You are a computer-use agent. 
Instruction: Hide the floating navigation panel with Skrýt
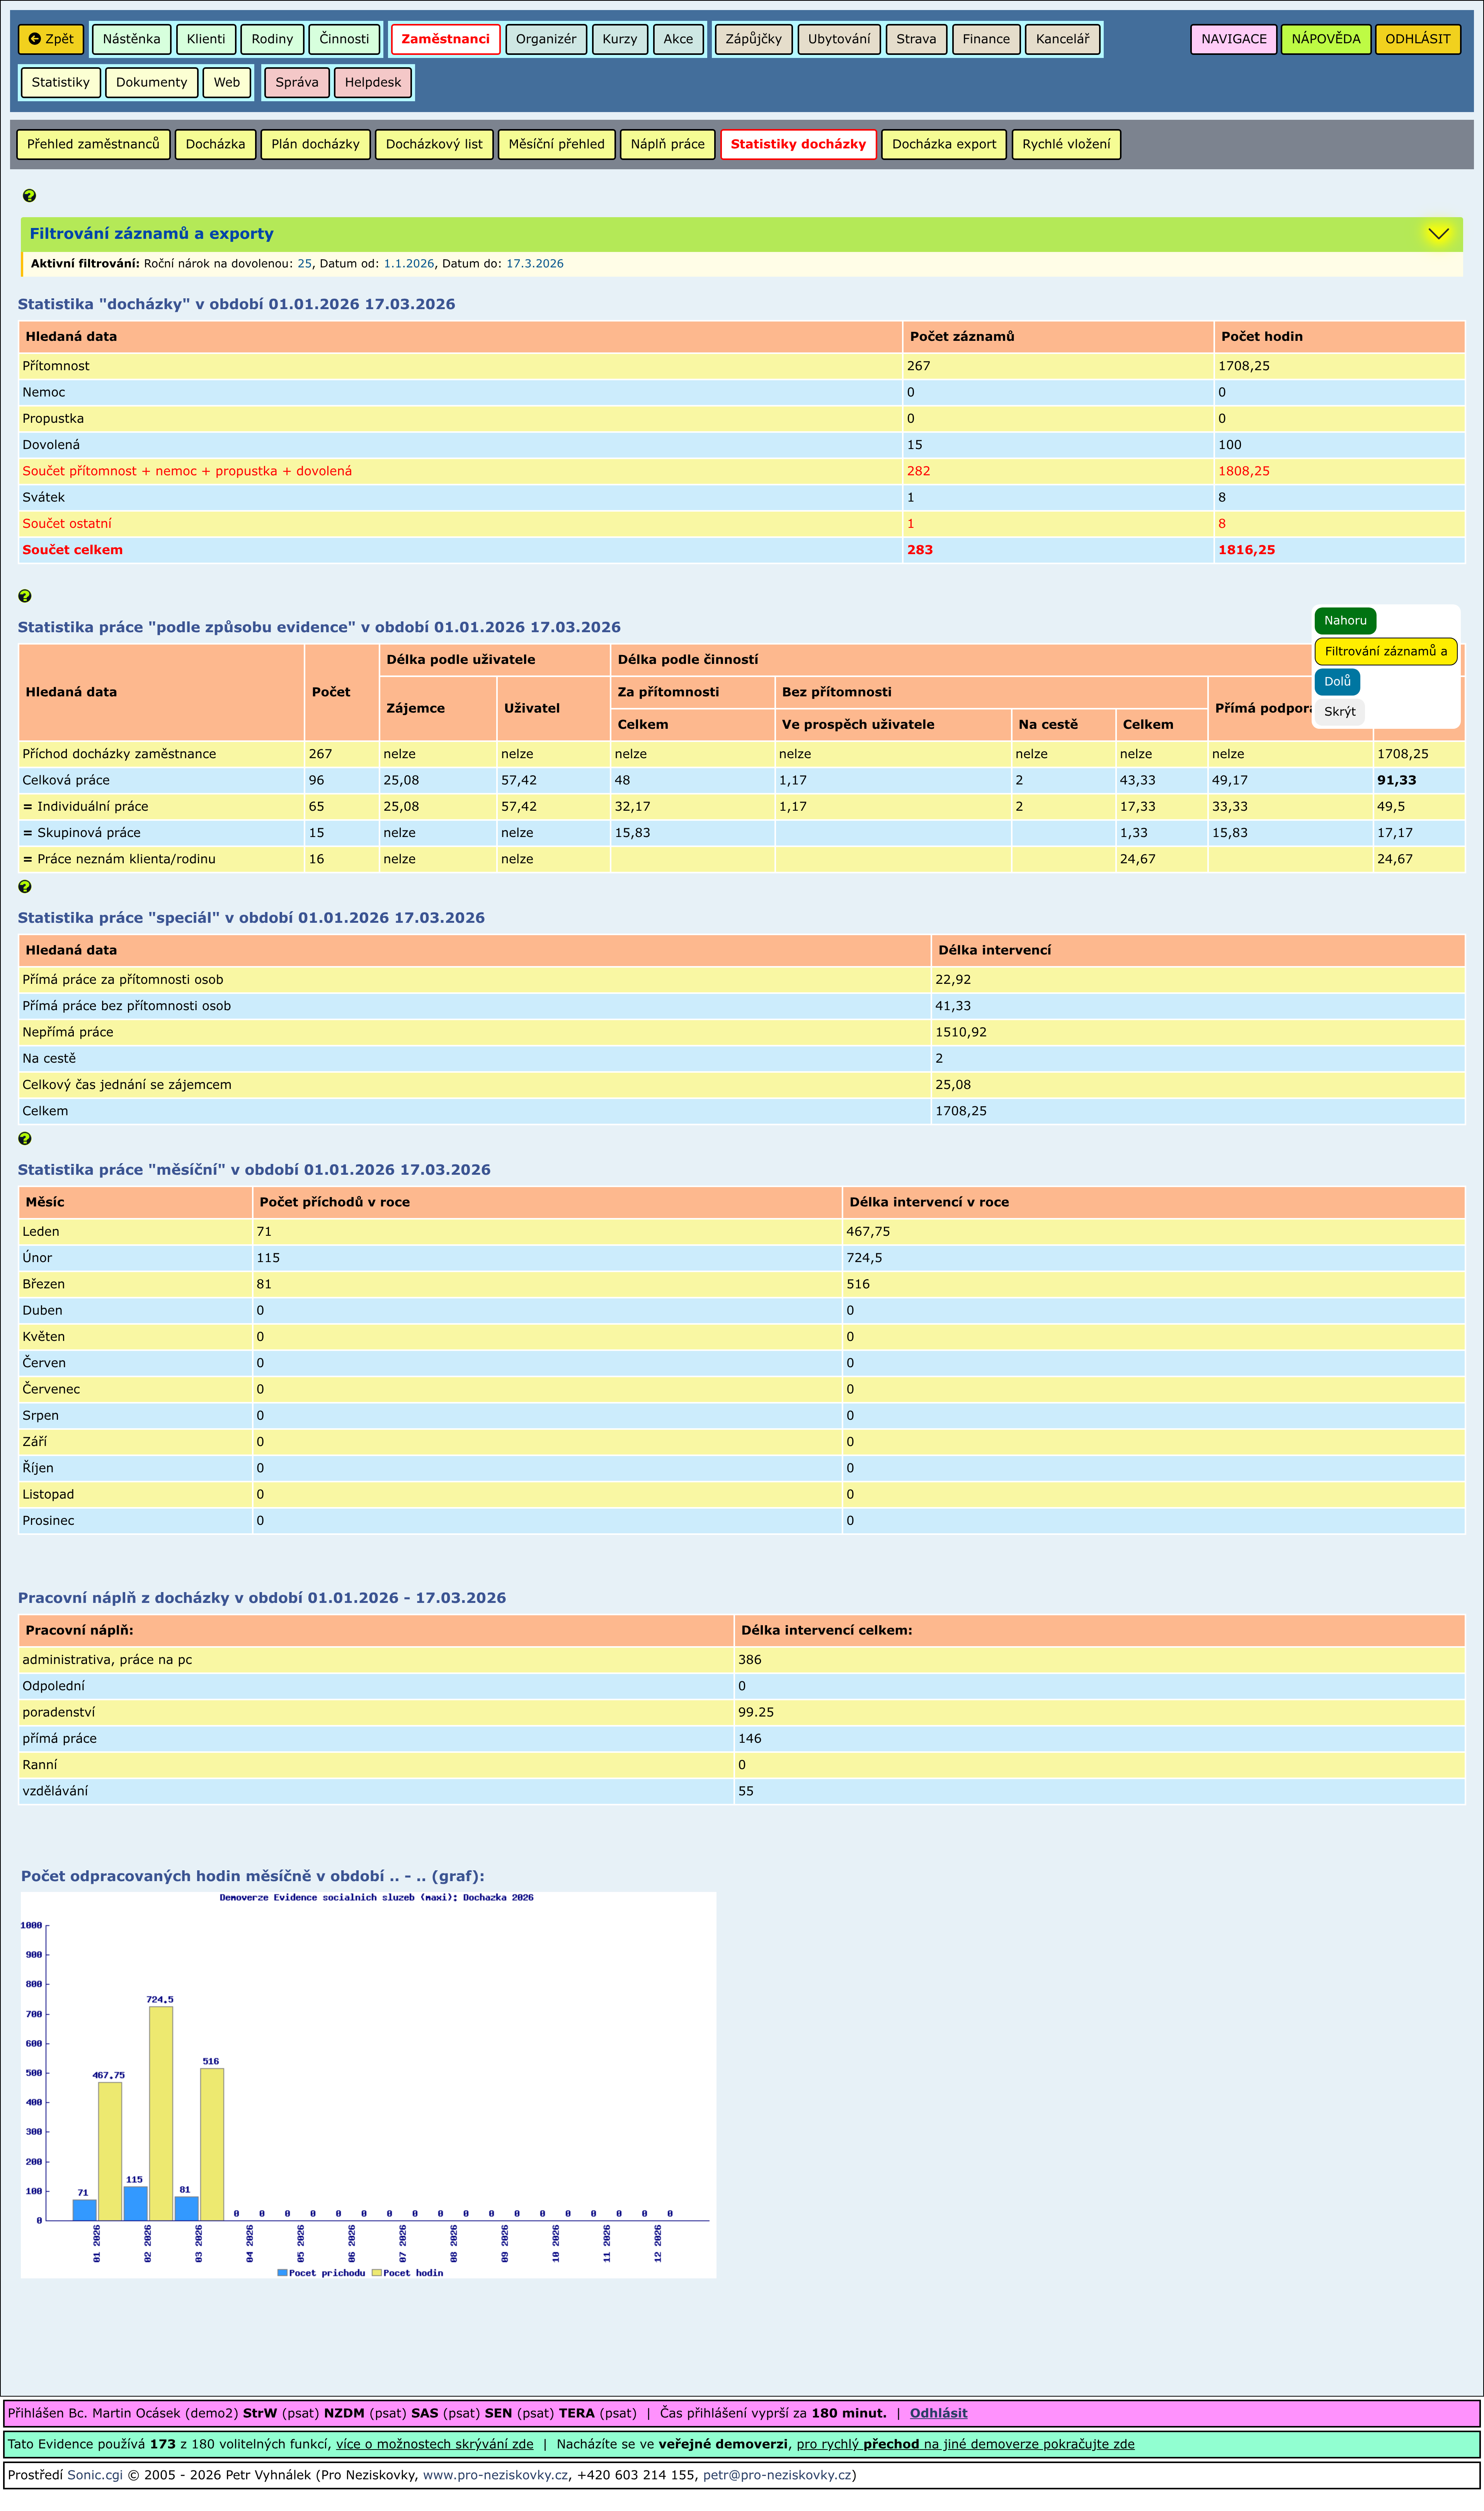tap(1339, 712)
